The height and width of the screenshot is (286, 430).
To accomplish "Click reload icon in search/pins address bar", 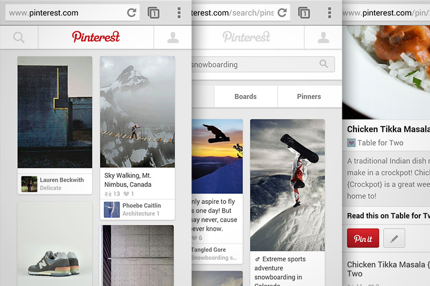I will click(x=282, y=12).
